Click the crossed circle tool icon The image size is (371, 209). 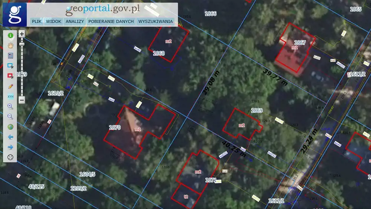pyautogui.click(x=11, y=157)
